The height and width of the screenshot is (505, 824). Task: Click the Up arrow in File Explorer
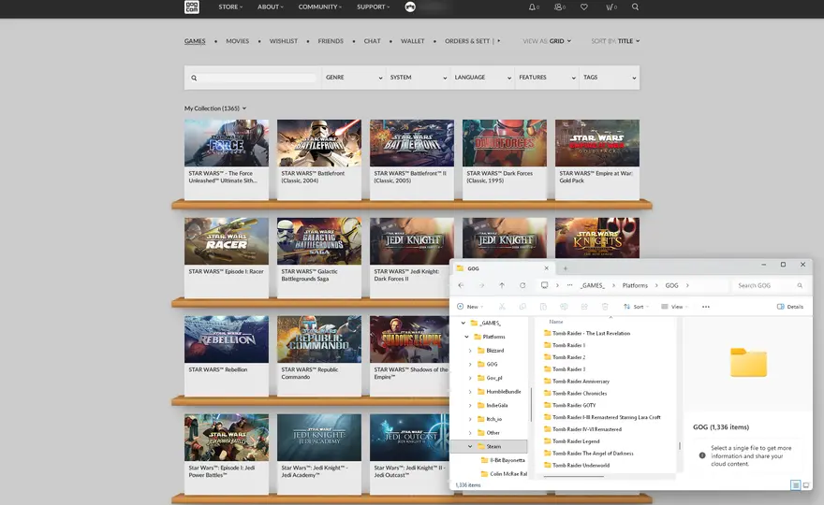(x=502, y=285)
